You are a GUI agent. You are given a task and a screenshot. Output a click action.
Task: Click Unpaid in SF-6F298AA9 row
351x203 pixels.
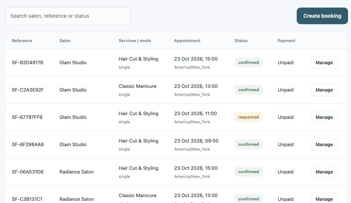(286, 144)
